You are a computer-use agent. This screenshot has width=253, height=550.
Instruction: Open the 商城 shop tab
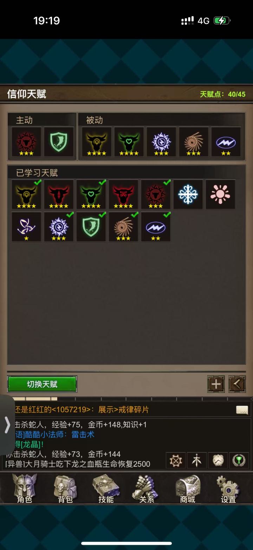[x=188, y=489]
